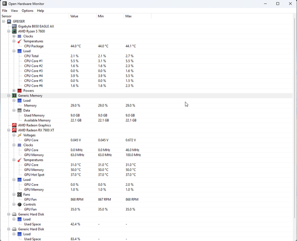Click the 83.4 % Used Space value
This screenshot has width=297, height=241.
[76, 239]
